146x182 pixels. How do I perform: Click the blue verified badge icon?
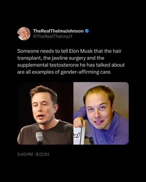coord(87,31)
